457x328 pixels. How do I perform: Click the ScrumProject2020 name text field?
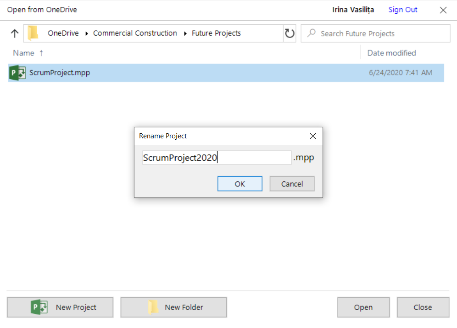(217, 158)
